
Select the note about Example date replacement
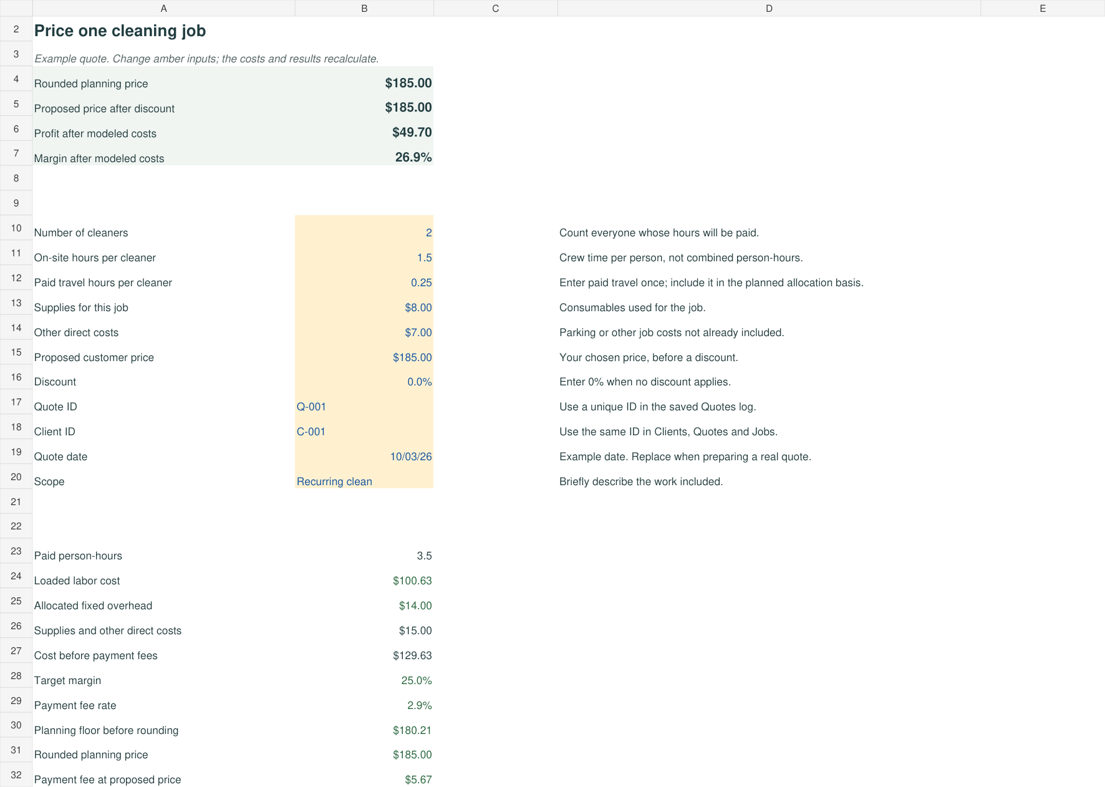tap(685, 456)
